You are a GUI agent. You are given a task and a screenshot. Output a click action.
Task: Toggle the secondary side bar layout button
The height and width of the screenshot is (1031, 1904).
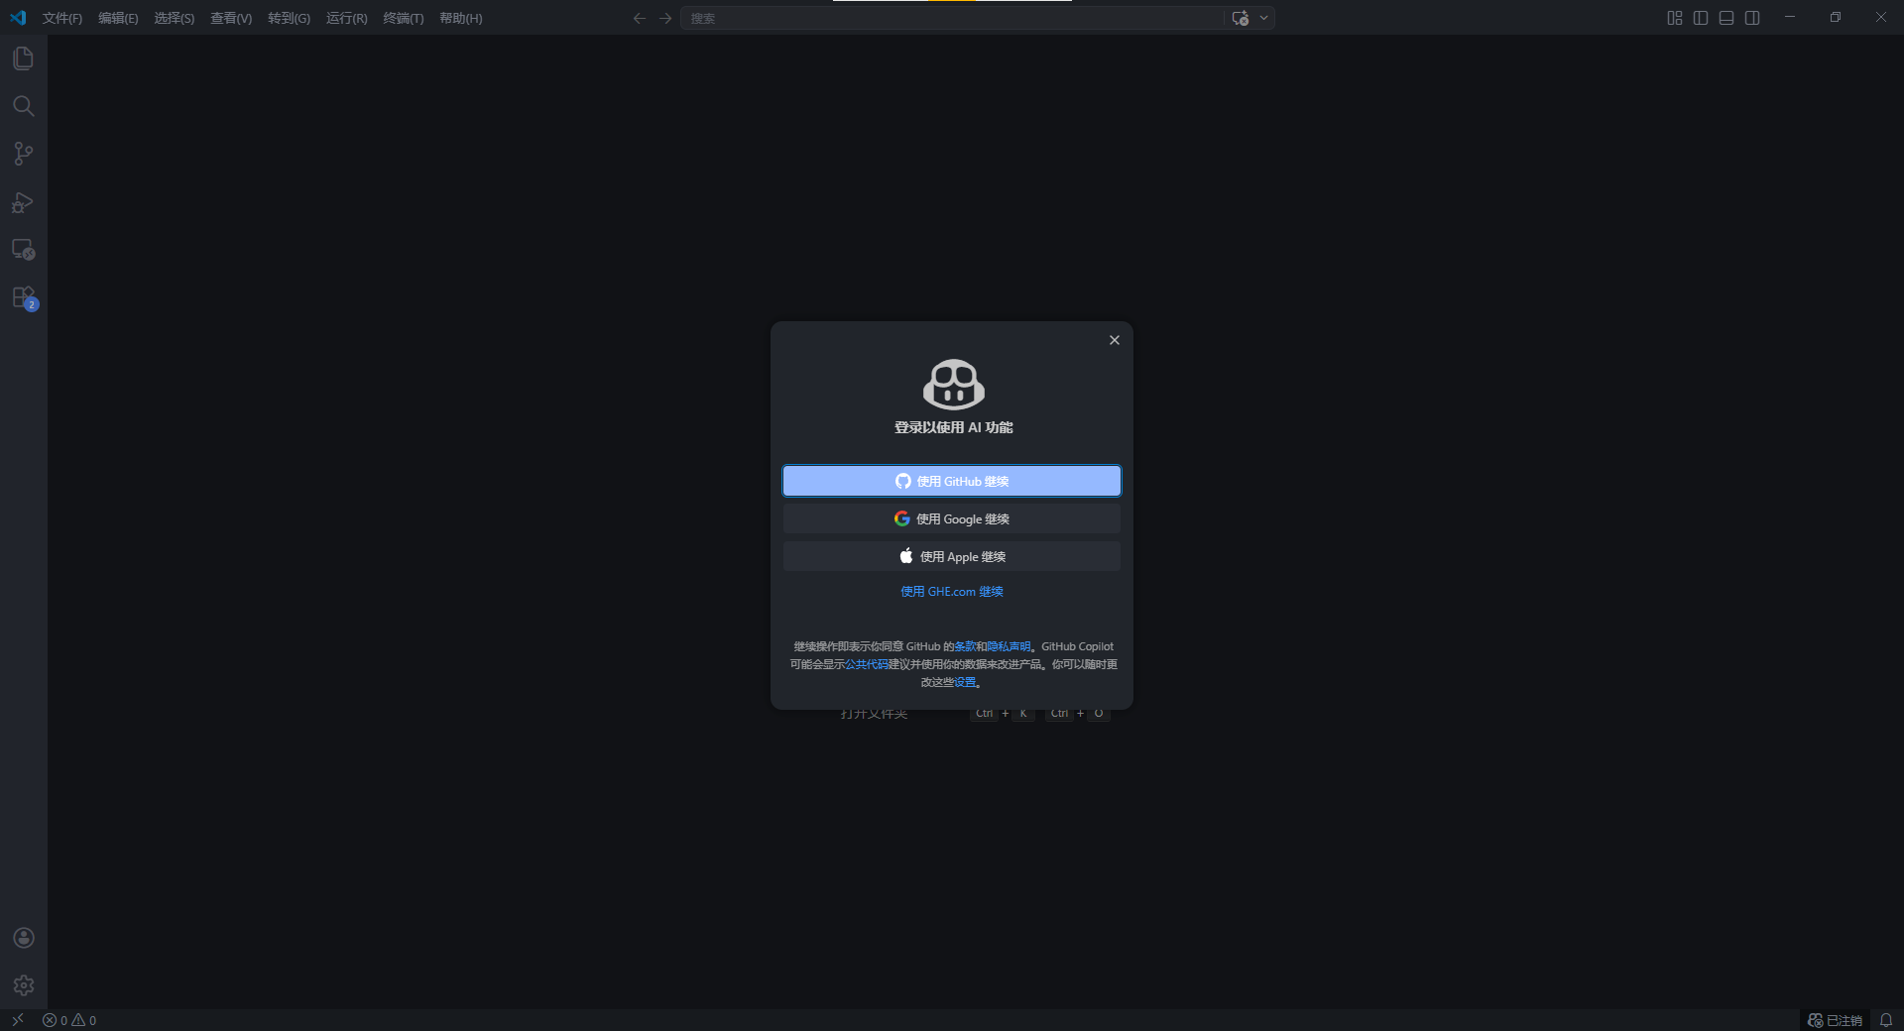(x=1752, y=18)
